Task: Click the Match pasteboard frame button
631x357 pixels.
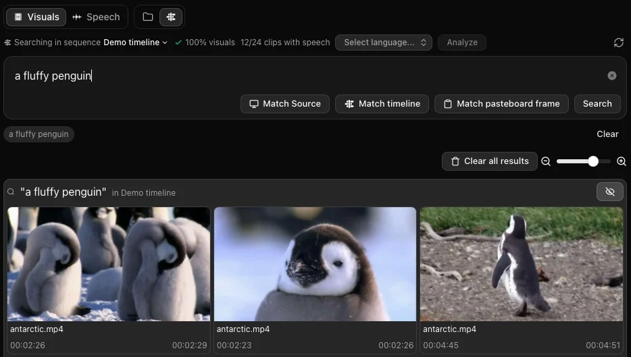Action: (501, 104)
